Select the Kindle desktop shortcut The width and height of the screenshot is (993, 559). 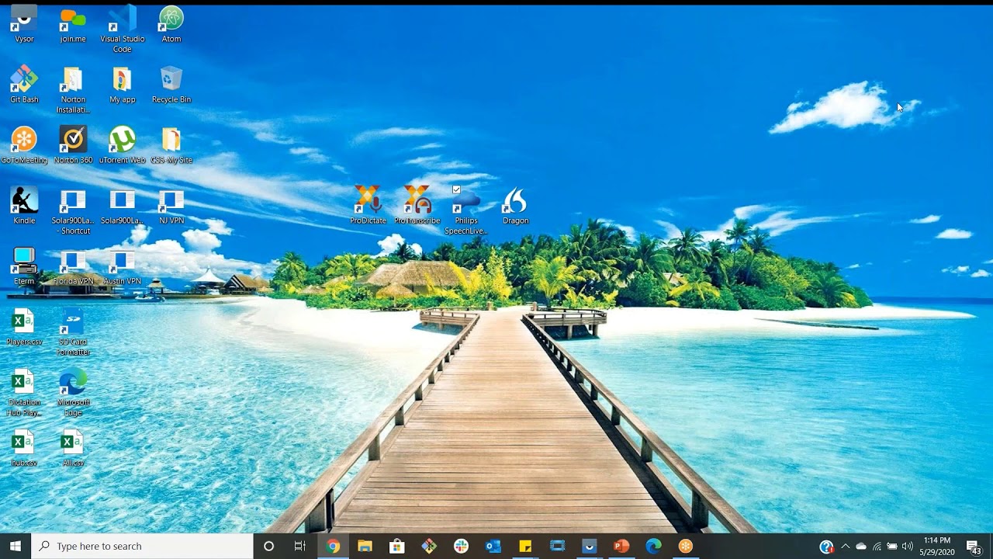[24, 207]
